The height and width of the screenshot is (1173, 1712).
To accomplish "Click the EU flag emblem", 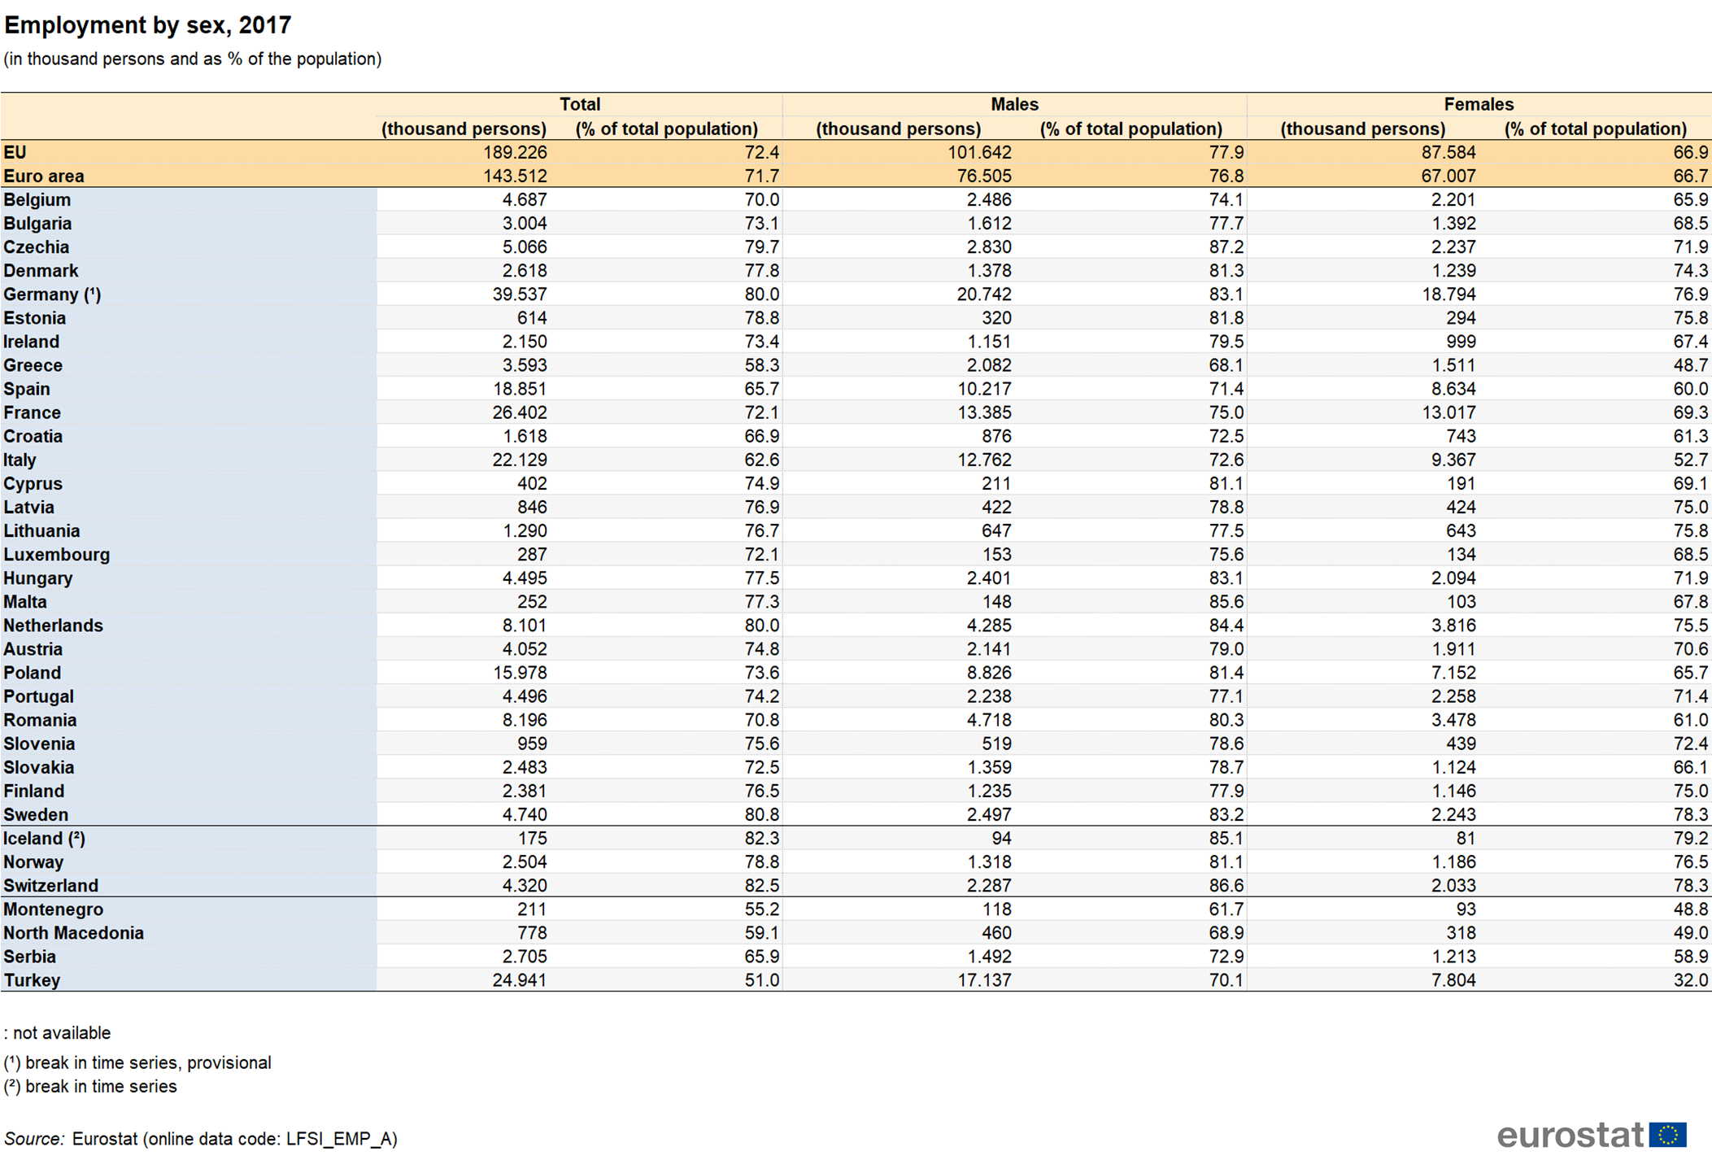I will (1668, 1134).
